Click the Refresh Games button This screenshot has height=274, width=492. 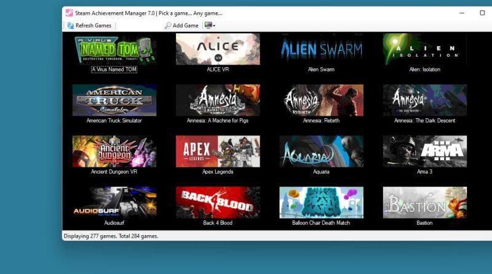pos(89,25)
